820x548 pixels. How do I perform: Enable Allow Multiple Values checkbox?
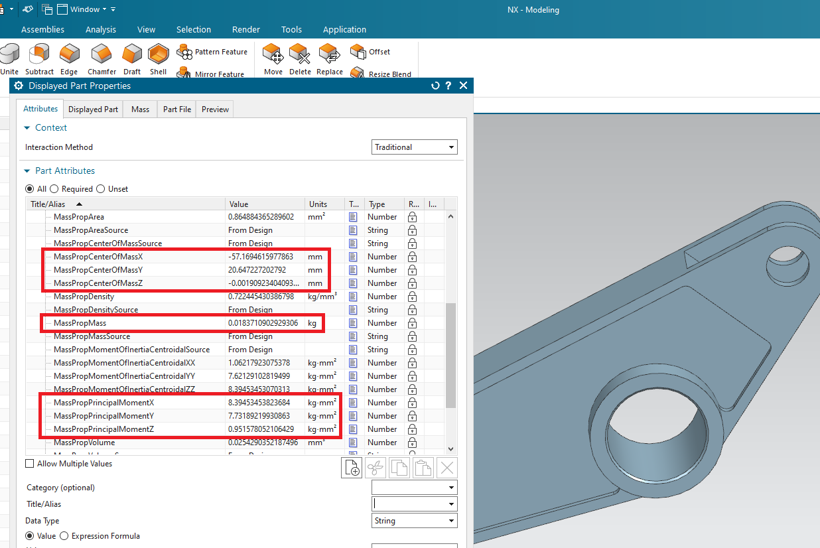tap(29, 464)
